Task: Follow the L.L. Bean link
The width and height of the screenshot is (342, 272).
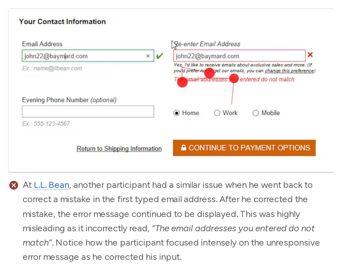Action: click(x=52, y=185)
